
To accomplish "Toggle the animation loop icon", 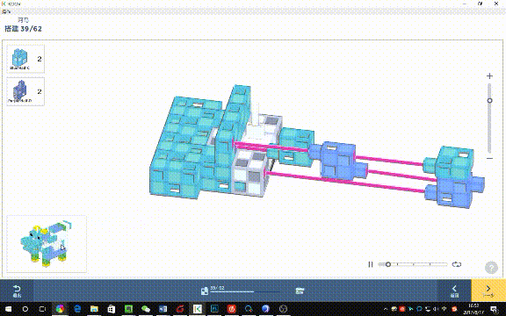I will click(x=456, y=264).
